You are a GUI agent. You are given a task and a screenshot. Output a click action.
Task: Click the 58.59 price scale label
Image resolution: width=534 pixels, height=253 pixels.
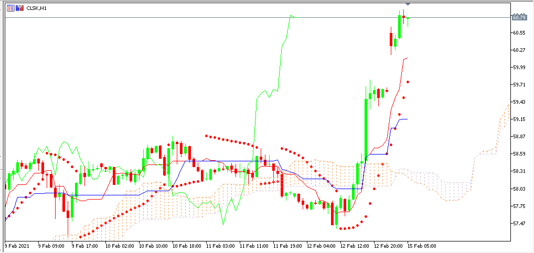[x=519, y=154]
